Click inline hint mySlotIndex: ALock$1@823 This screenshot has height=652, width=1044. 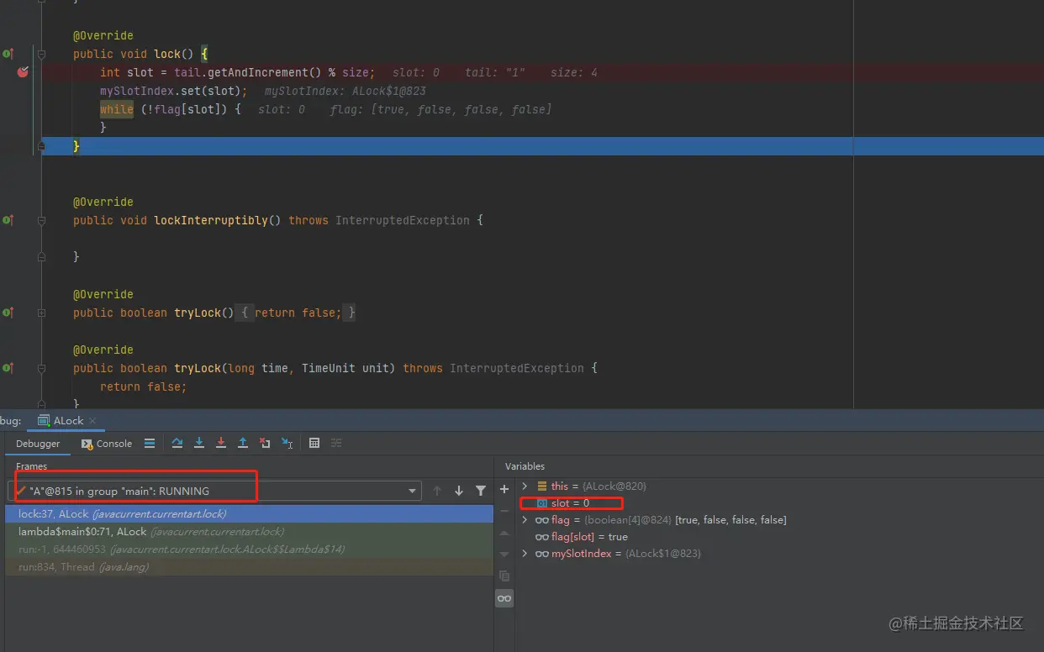tap(345, 91)
